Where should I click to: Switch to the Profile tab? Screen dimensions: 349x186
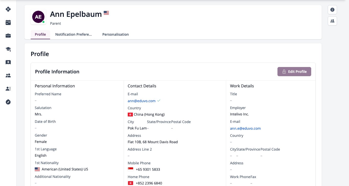(x=40, y=34)
